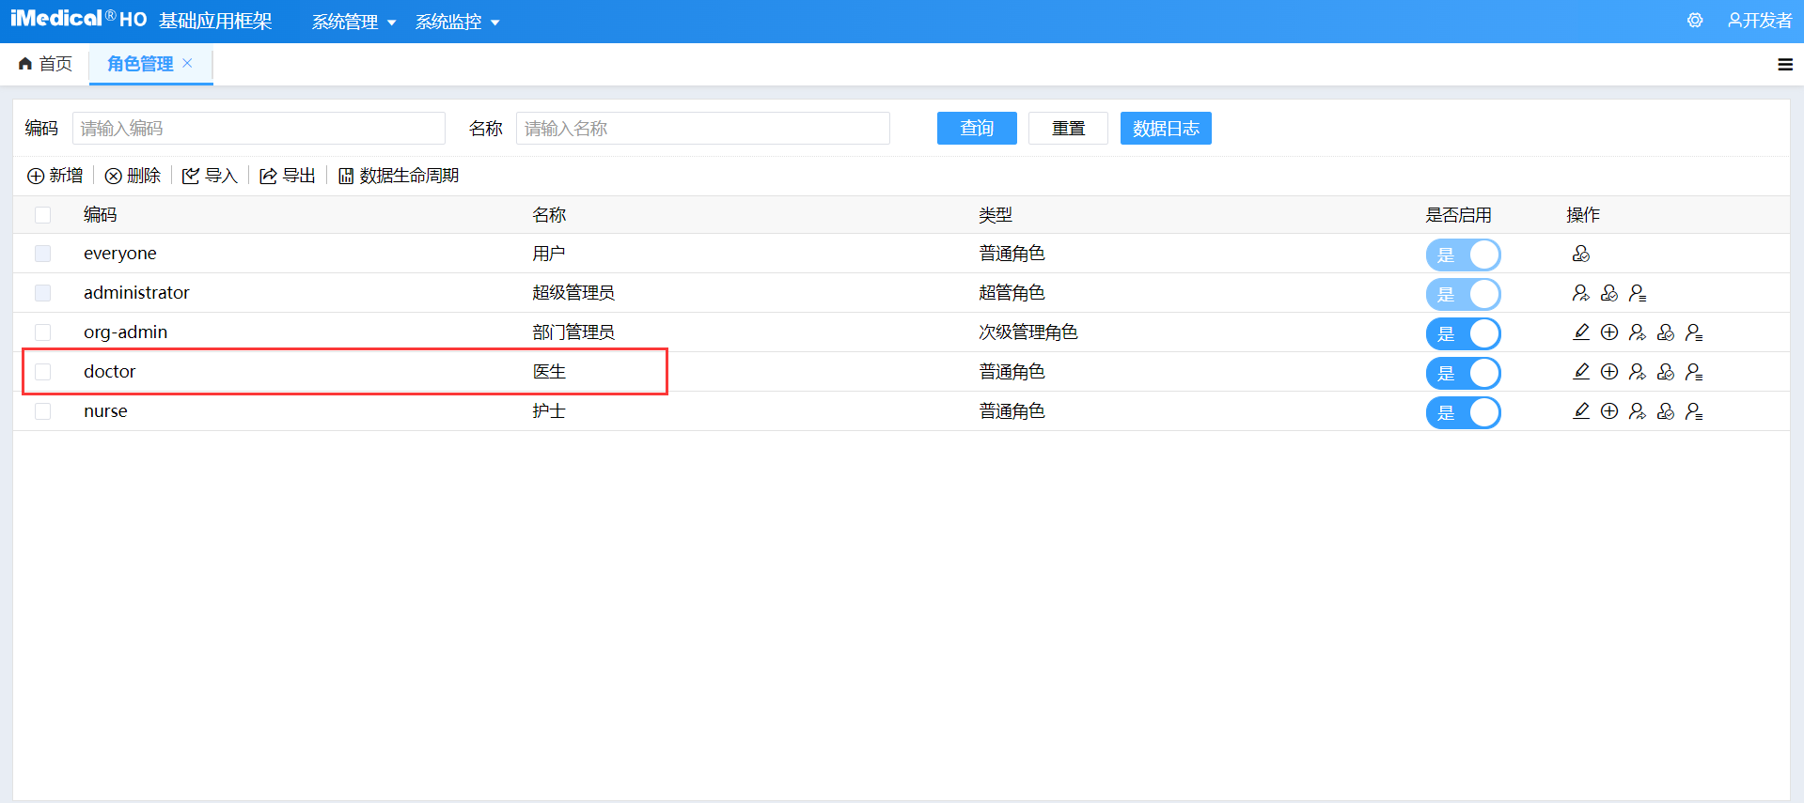
Task: Click the pencil edit icon for doctor role
Action: (x=1581, y=372)
